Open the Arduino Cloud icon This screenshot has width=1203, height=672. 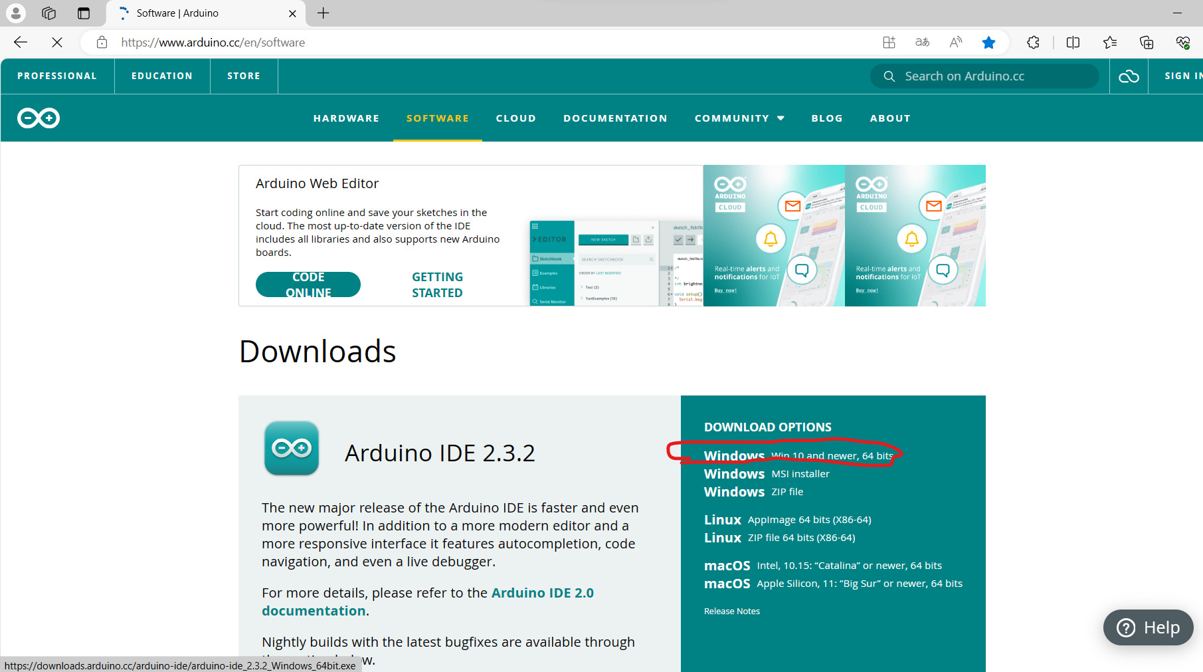coord(1129,76)
